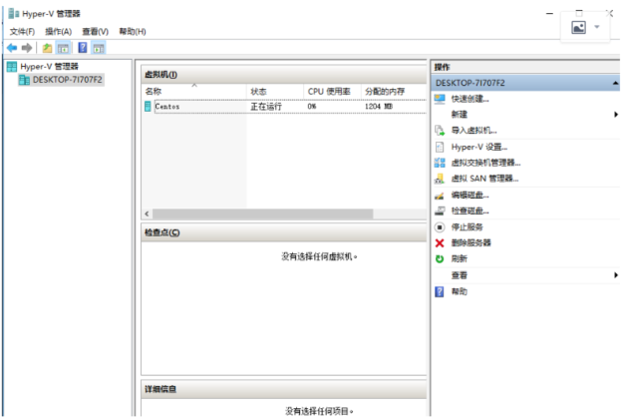Open 虚拟 SAN 管理器... action link
The image size is (626, 420).
point(484,179)
